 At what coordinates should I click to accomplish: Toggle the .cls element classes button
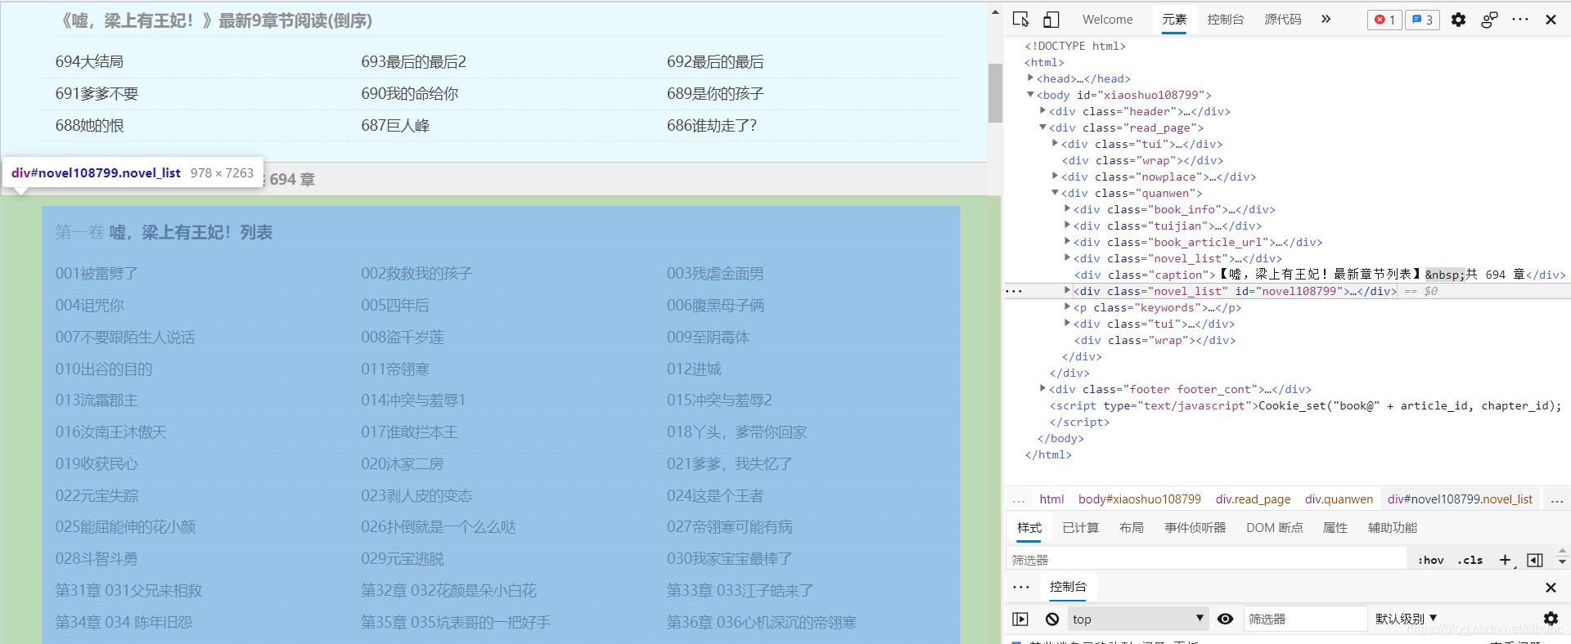tap(1470, 560)
